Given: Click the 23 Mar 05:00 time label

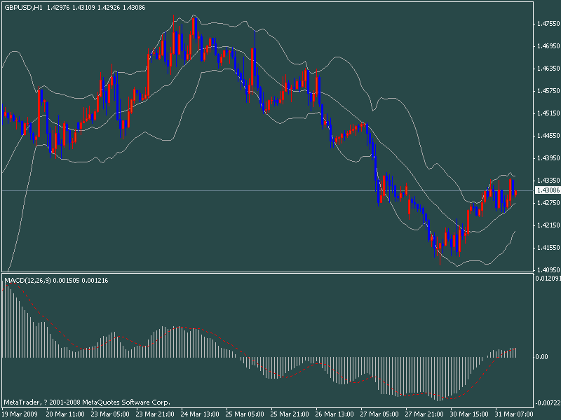Looking at the screenshot, I should pos(110,414).
